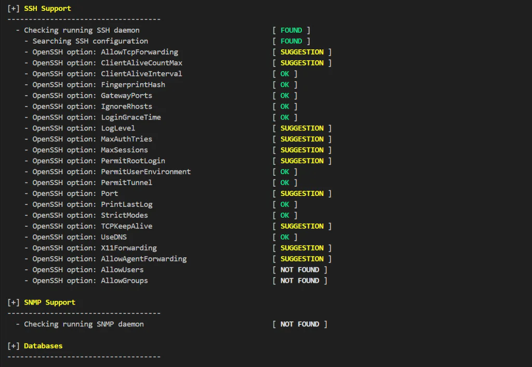
Task: Click the [+] marker beside Databases
Action: (x=14, y=346)
